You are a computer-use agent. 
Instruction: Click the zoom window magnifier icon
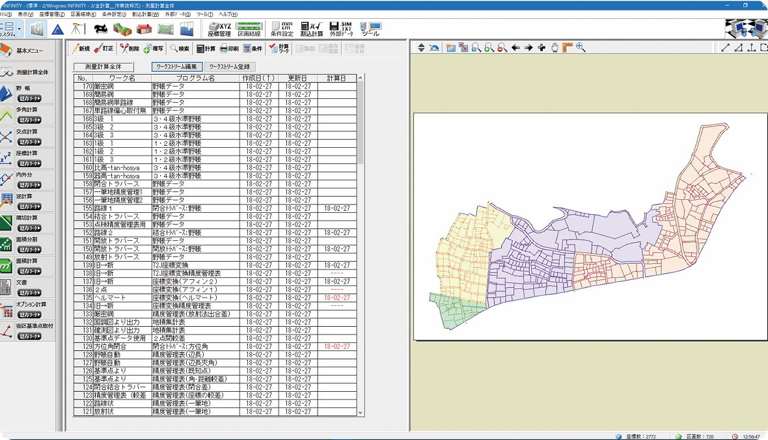point(476,48)
